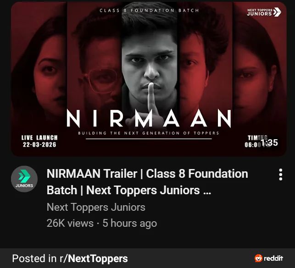Viewport: 295px width, 268px height.
Task: Click the 'Posted in' label in the bottom bar
Action: pos(34,258)
